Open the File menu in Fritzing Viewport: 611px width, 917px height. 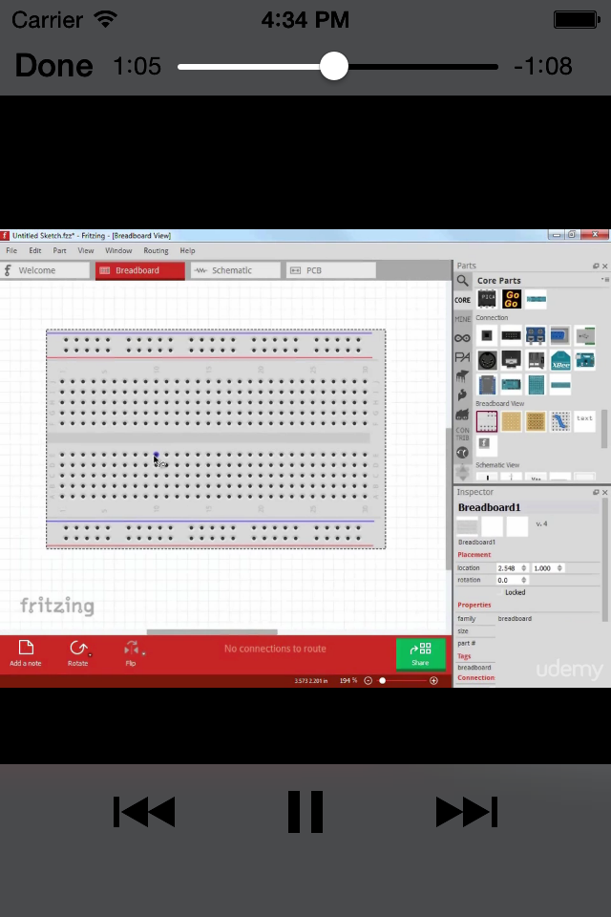coord(11,250)
